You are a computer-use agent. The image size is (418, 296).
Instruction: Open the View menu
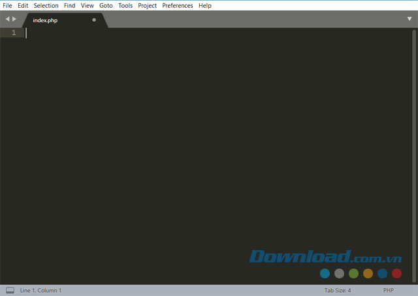click(x=87, y=5)
